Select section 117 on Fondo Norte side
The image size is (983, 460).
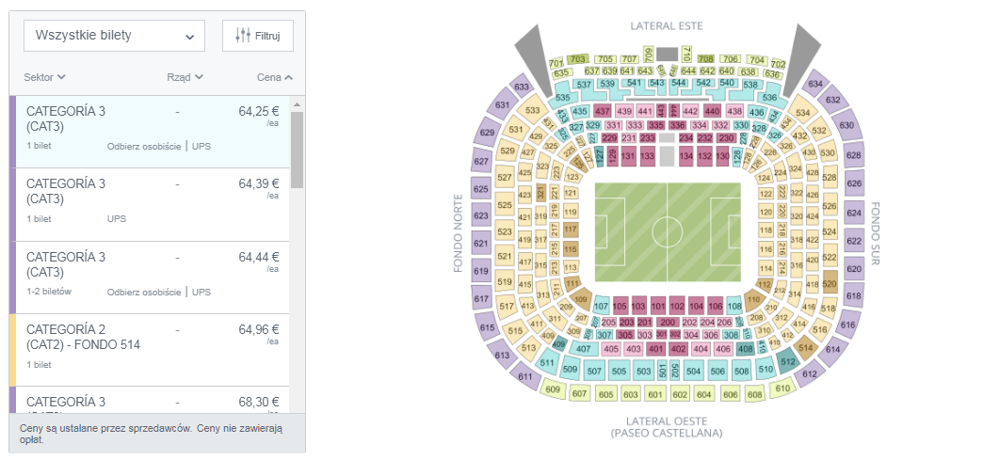(570, 230)
